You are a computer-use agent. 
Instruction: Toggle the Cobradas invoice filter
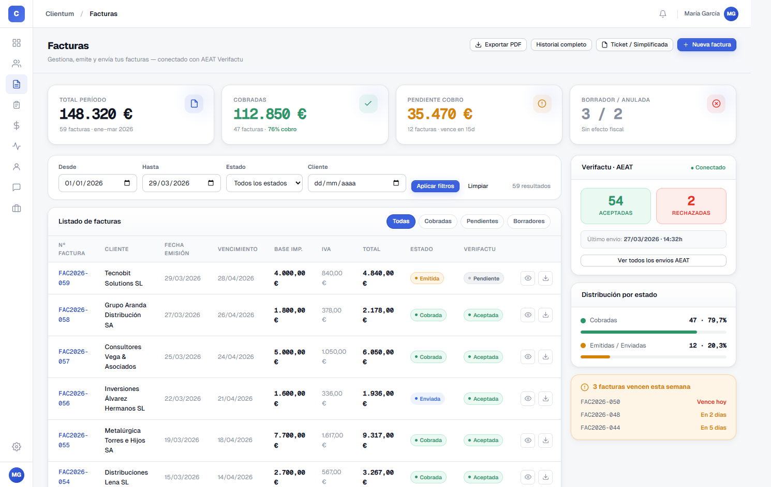(438, 221)
